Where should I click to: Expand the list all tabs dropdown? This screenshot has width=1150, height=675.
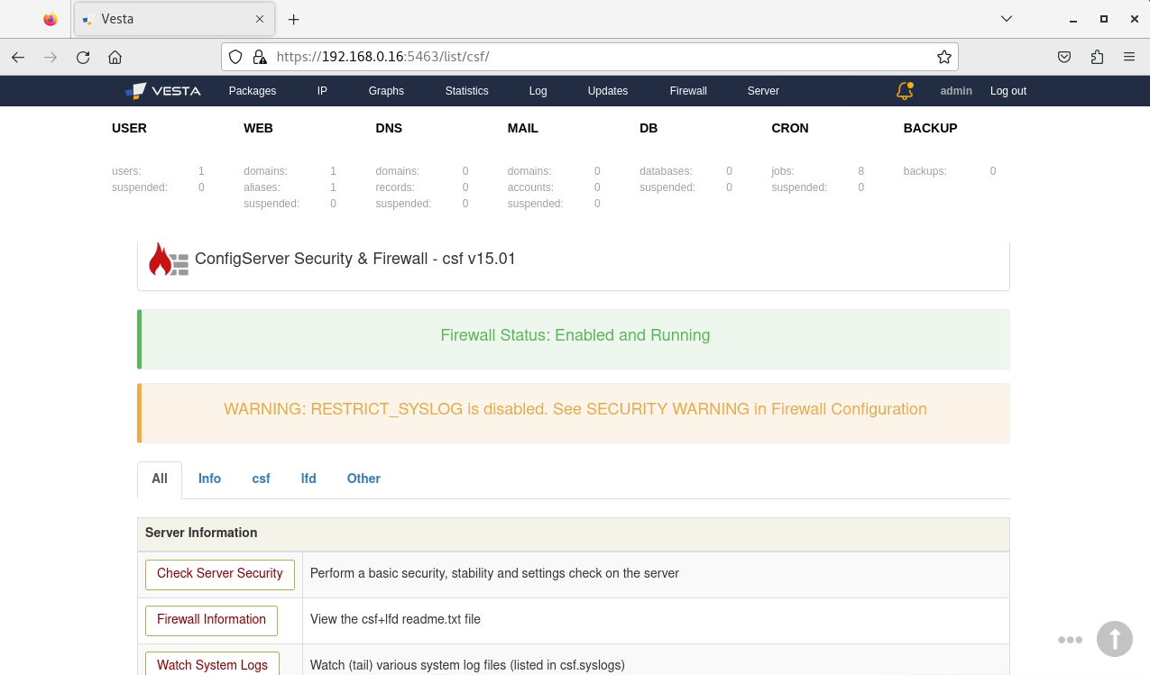click(1007, 19)
